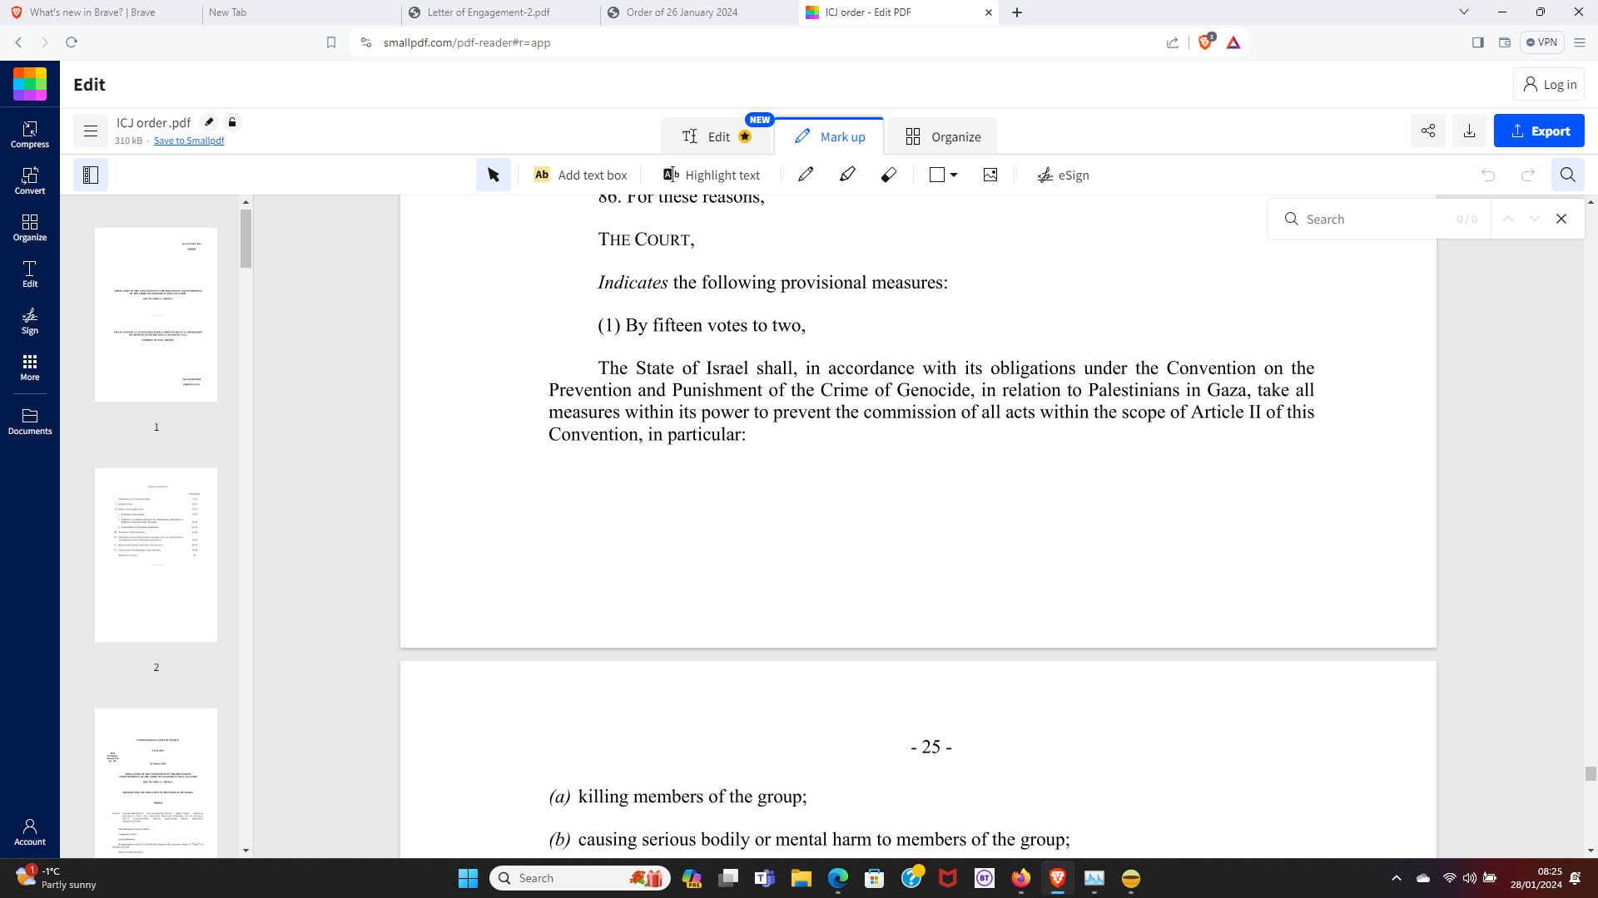This screenshot has width=1598, height=898.
Task: Expand the shape tool dropdown arrow
Action: point(954,175)
